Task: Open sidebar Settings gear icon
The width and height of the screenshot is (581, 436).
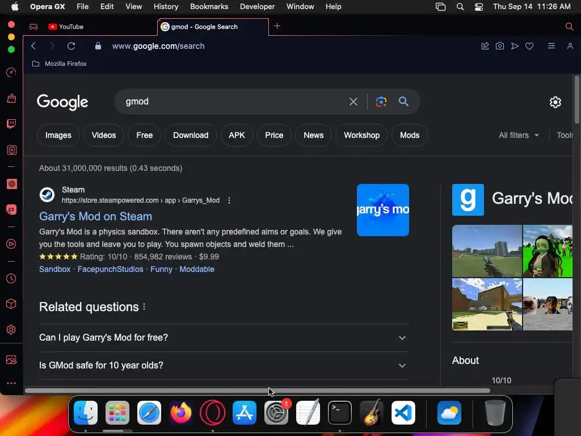Action: pyautogui.click(x=11, y=330)
